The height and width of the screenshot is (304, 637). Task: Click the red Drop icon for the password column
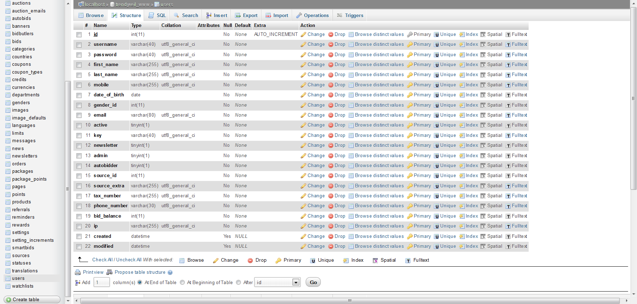coord(331,55)
